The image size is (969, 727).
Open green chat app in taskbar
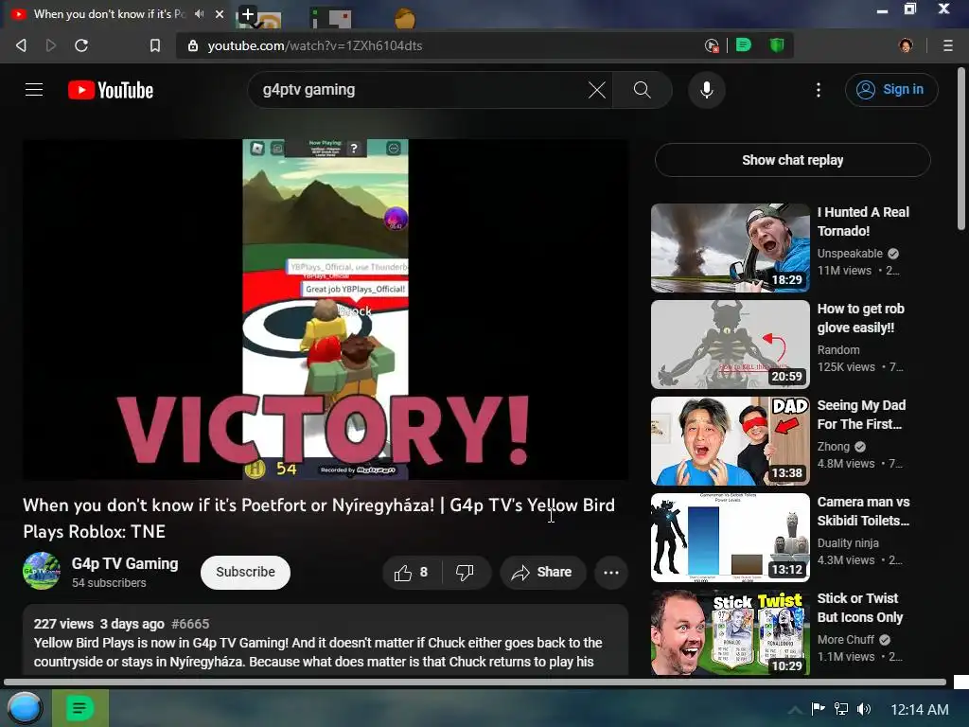(79, 708)
